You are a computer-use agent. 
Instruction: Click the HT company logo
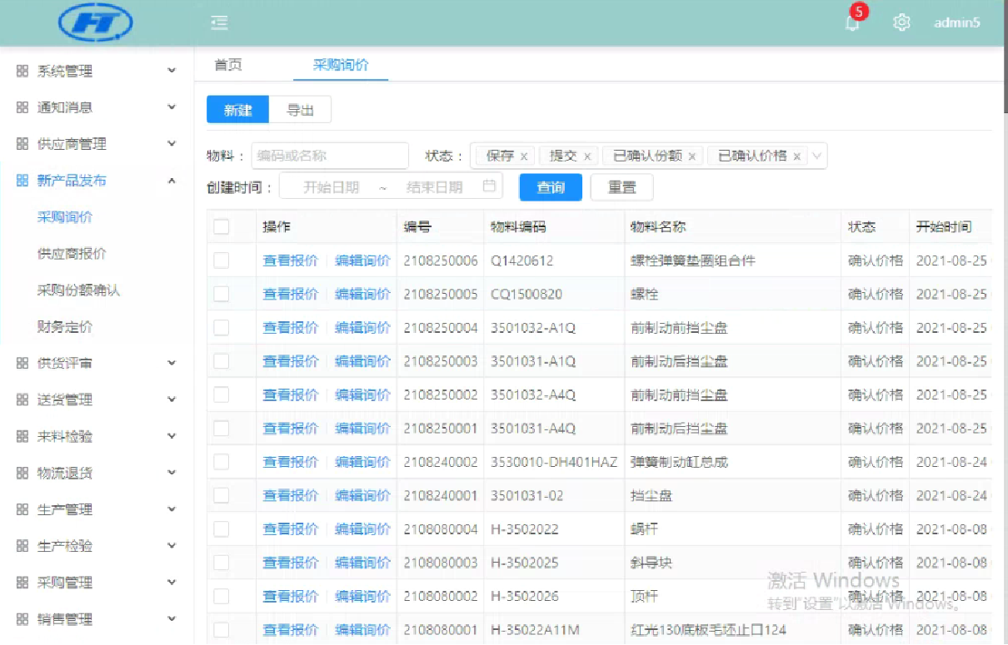click(x=96, y=23)
